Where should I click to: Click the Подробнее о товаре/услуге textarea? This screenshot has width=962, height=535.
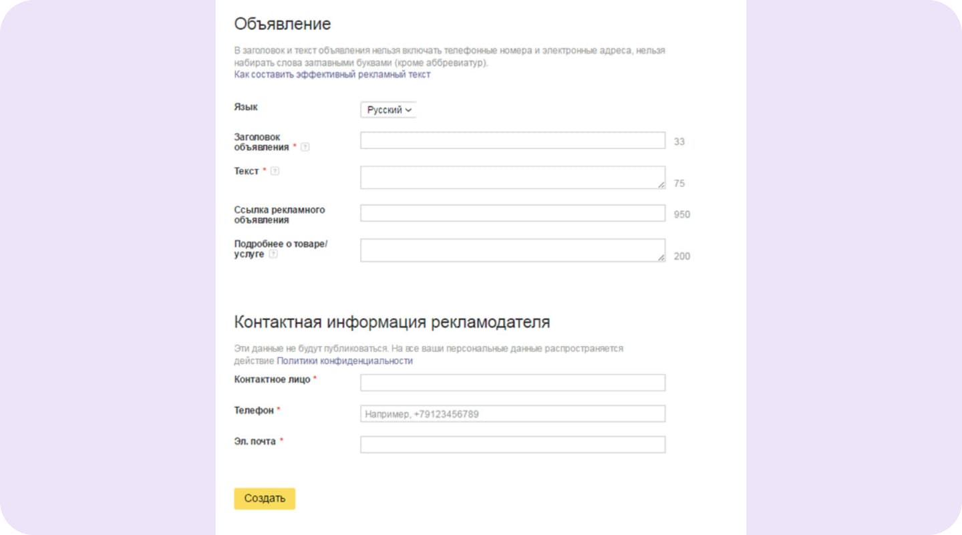click(x=512, y=249)
